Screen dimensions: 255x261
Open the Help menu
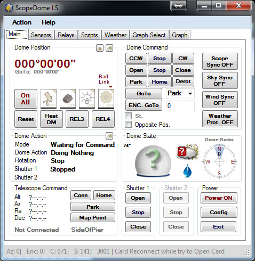tap(49, 22)
